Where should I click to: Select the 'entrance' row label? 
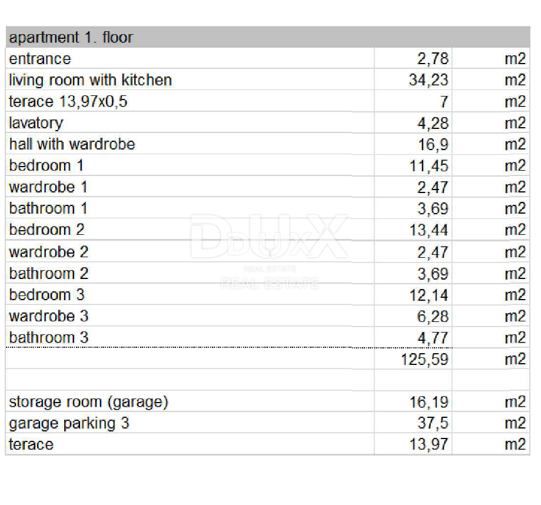(40, 59)
